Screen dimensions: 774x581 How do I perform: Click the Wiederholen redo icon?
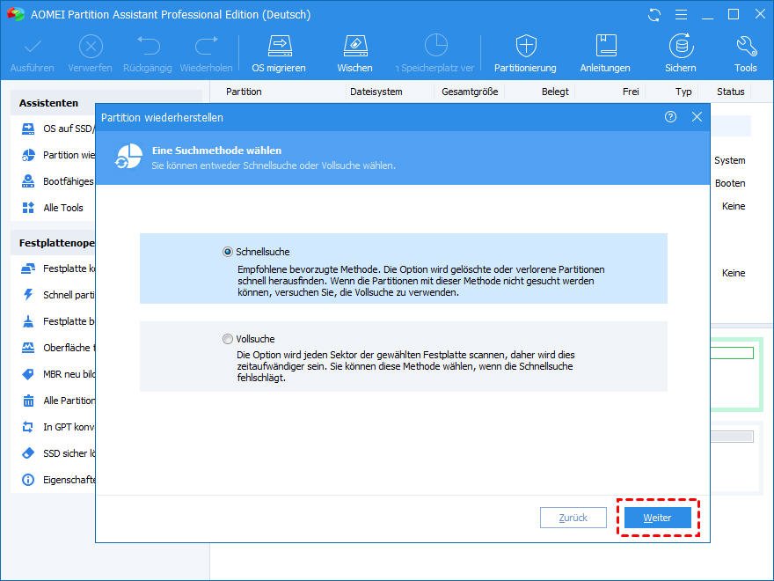207,46
